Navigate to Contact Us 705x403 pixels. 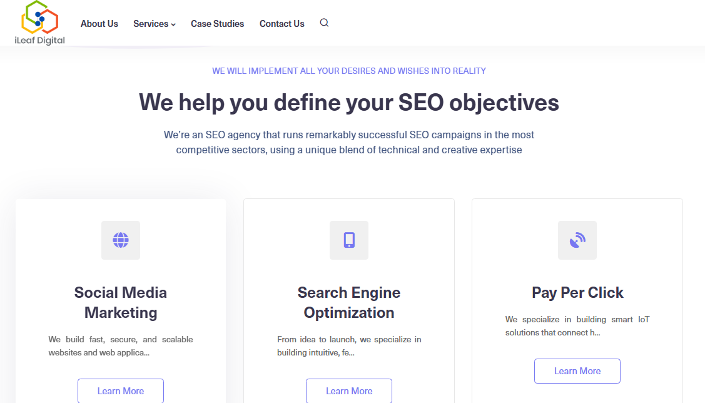(x=282, y=24)
